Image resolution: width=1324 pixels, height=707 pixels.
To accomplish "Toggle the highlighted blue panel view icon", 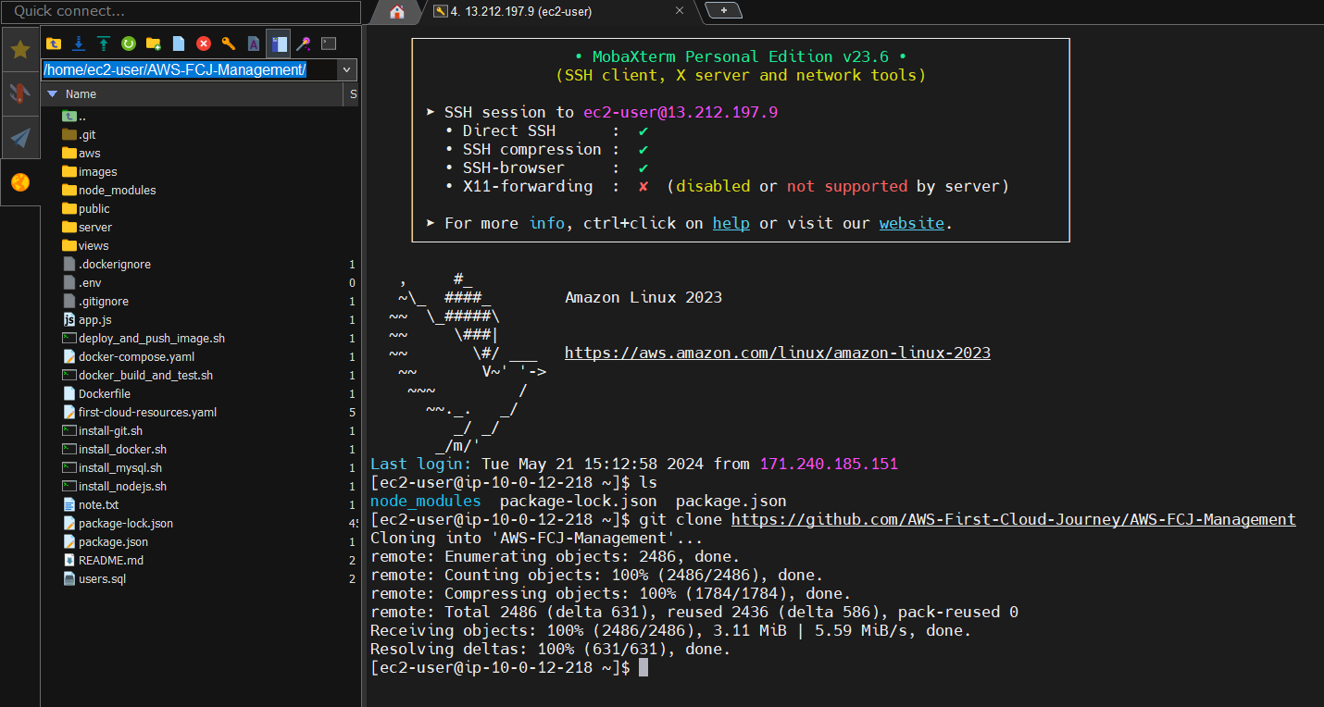I will [x=279, y=43].
